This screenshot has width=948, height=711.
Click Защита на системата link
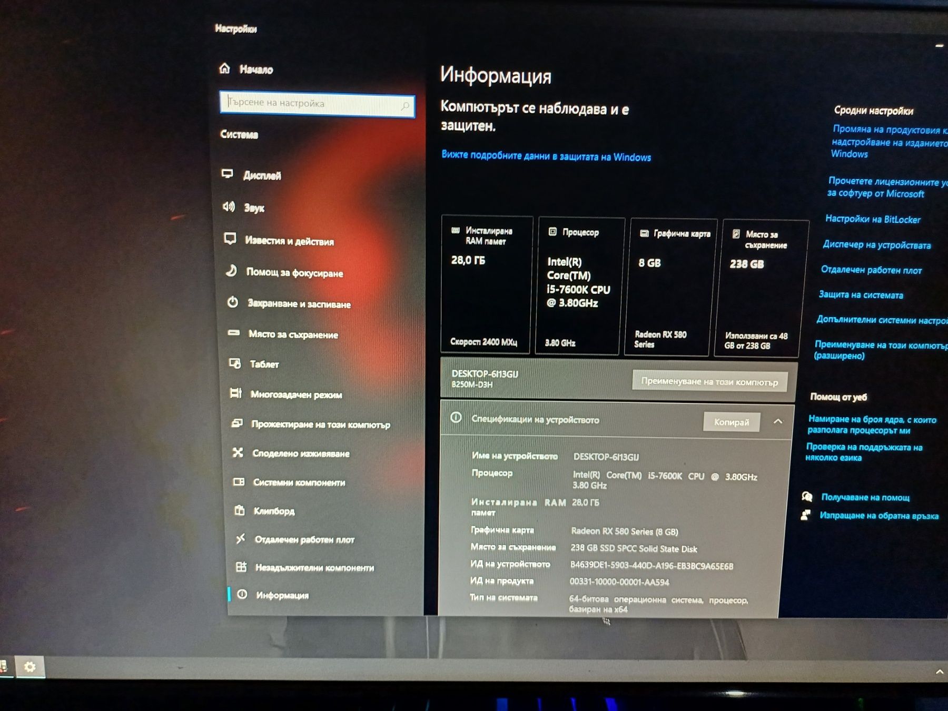861,294
